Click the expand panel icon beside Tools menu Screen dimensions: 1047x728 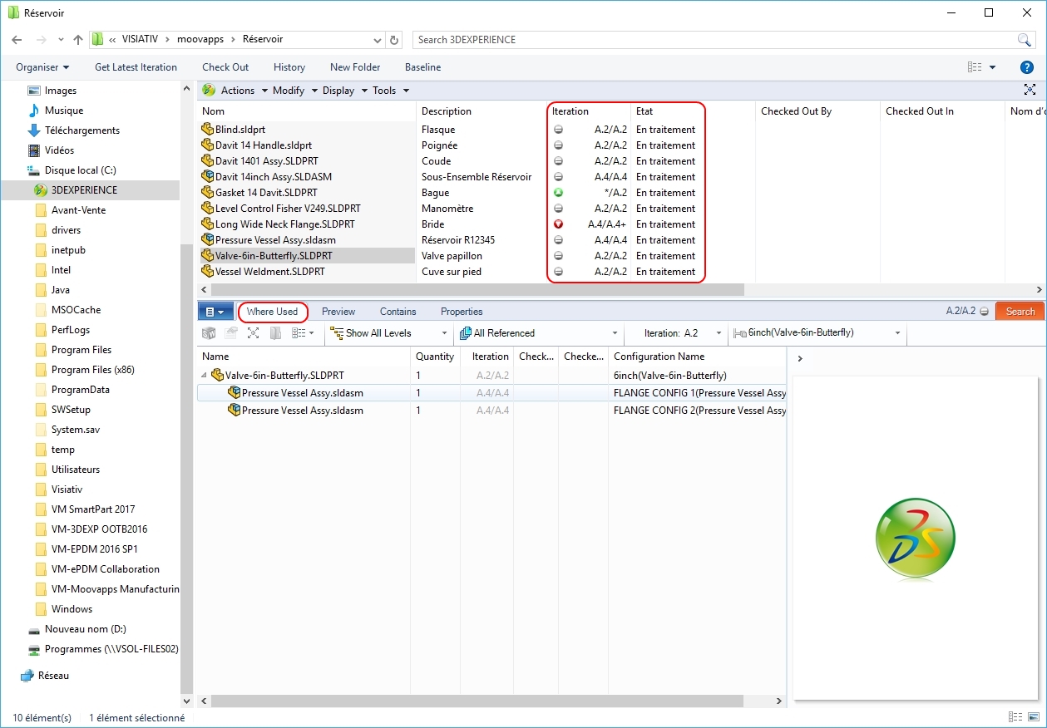tap(1030, 90)
